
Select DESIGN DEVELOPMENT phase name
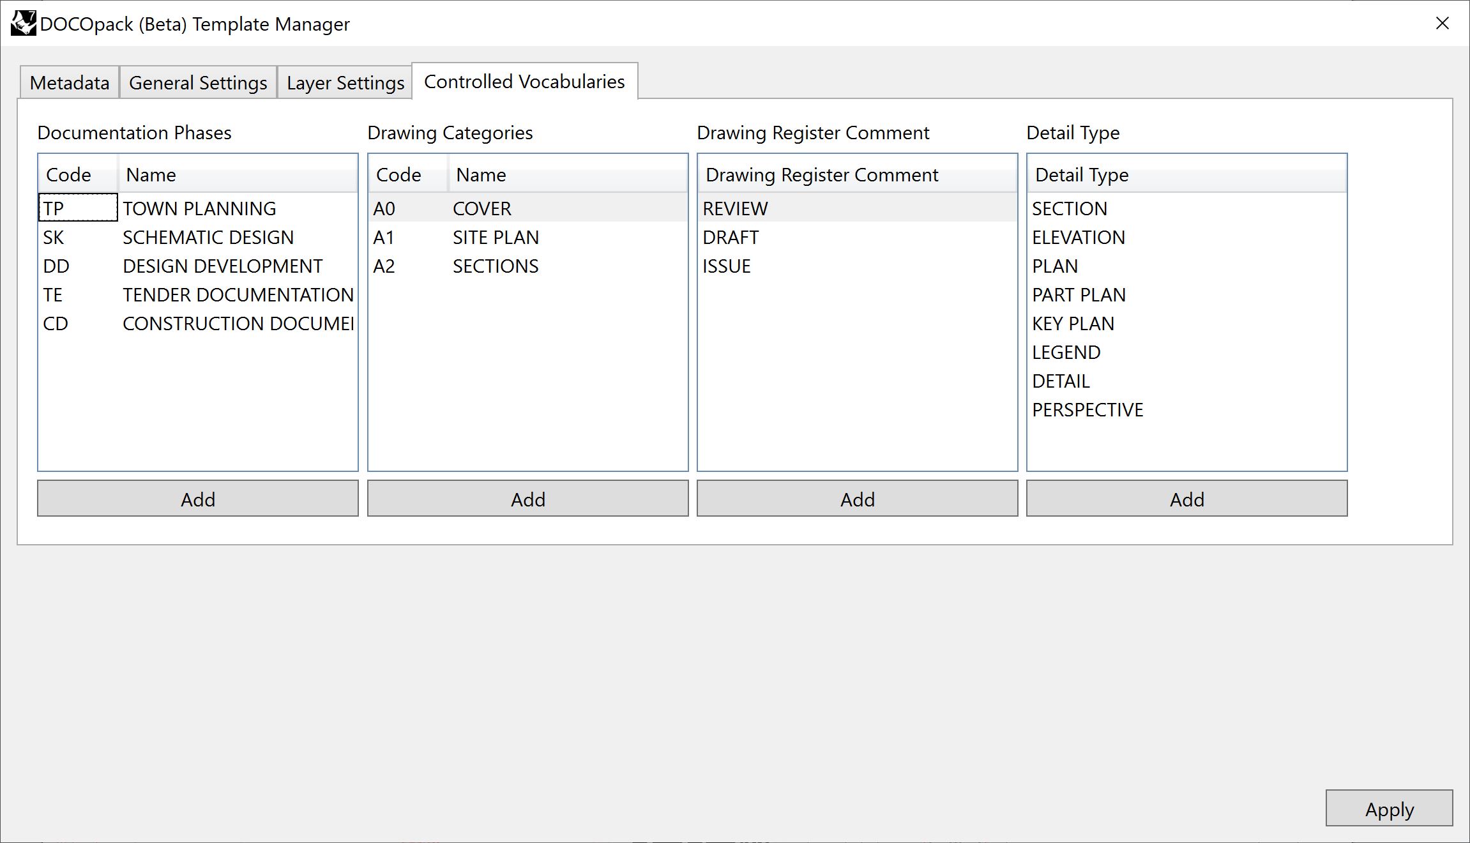[x=238, y=266]
